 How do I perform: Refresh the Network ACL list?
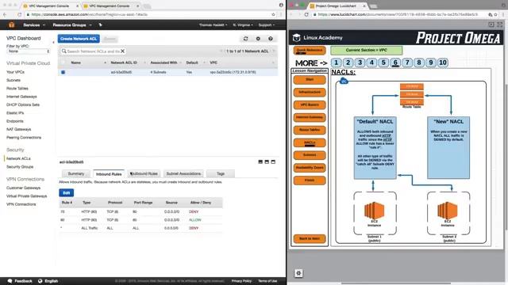[x=245, y=39]
